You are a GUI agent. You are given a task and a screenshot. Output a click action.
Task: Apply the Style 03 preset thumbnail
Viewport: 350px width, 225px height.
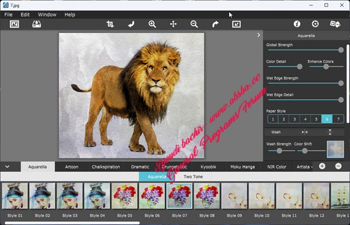point(69,196)
